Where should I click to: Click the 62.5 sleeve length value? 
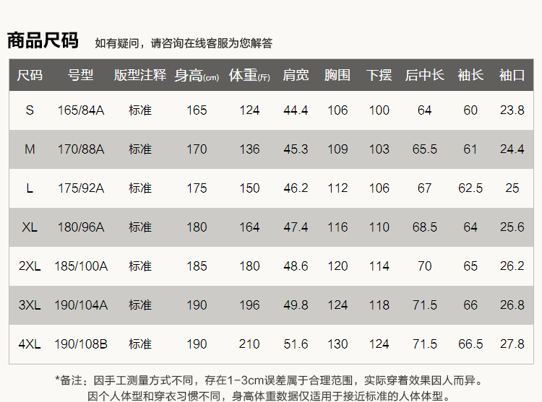(470, 188)
